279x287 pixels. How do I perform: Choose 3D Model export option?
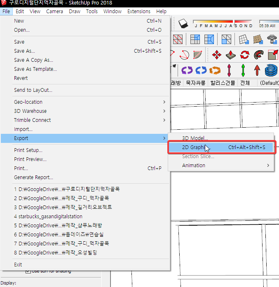(x=221, y=138)
